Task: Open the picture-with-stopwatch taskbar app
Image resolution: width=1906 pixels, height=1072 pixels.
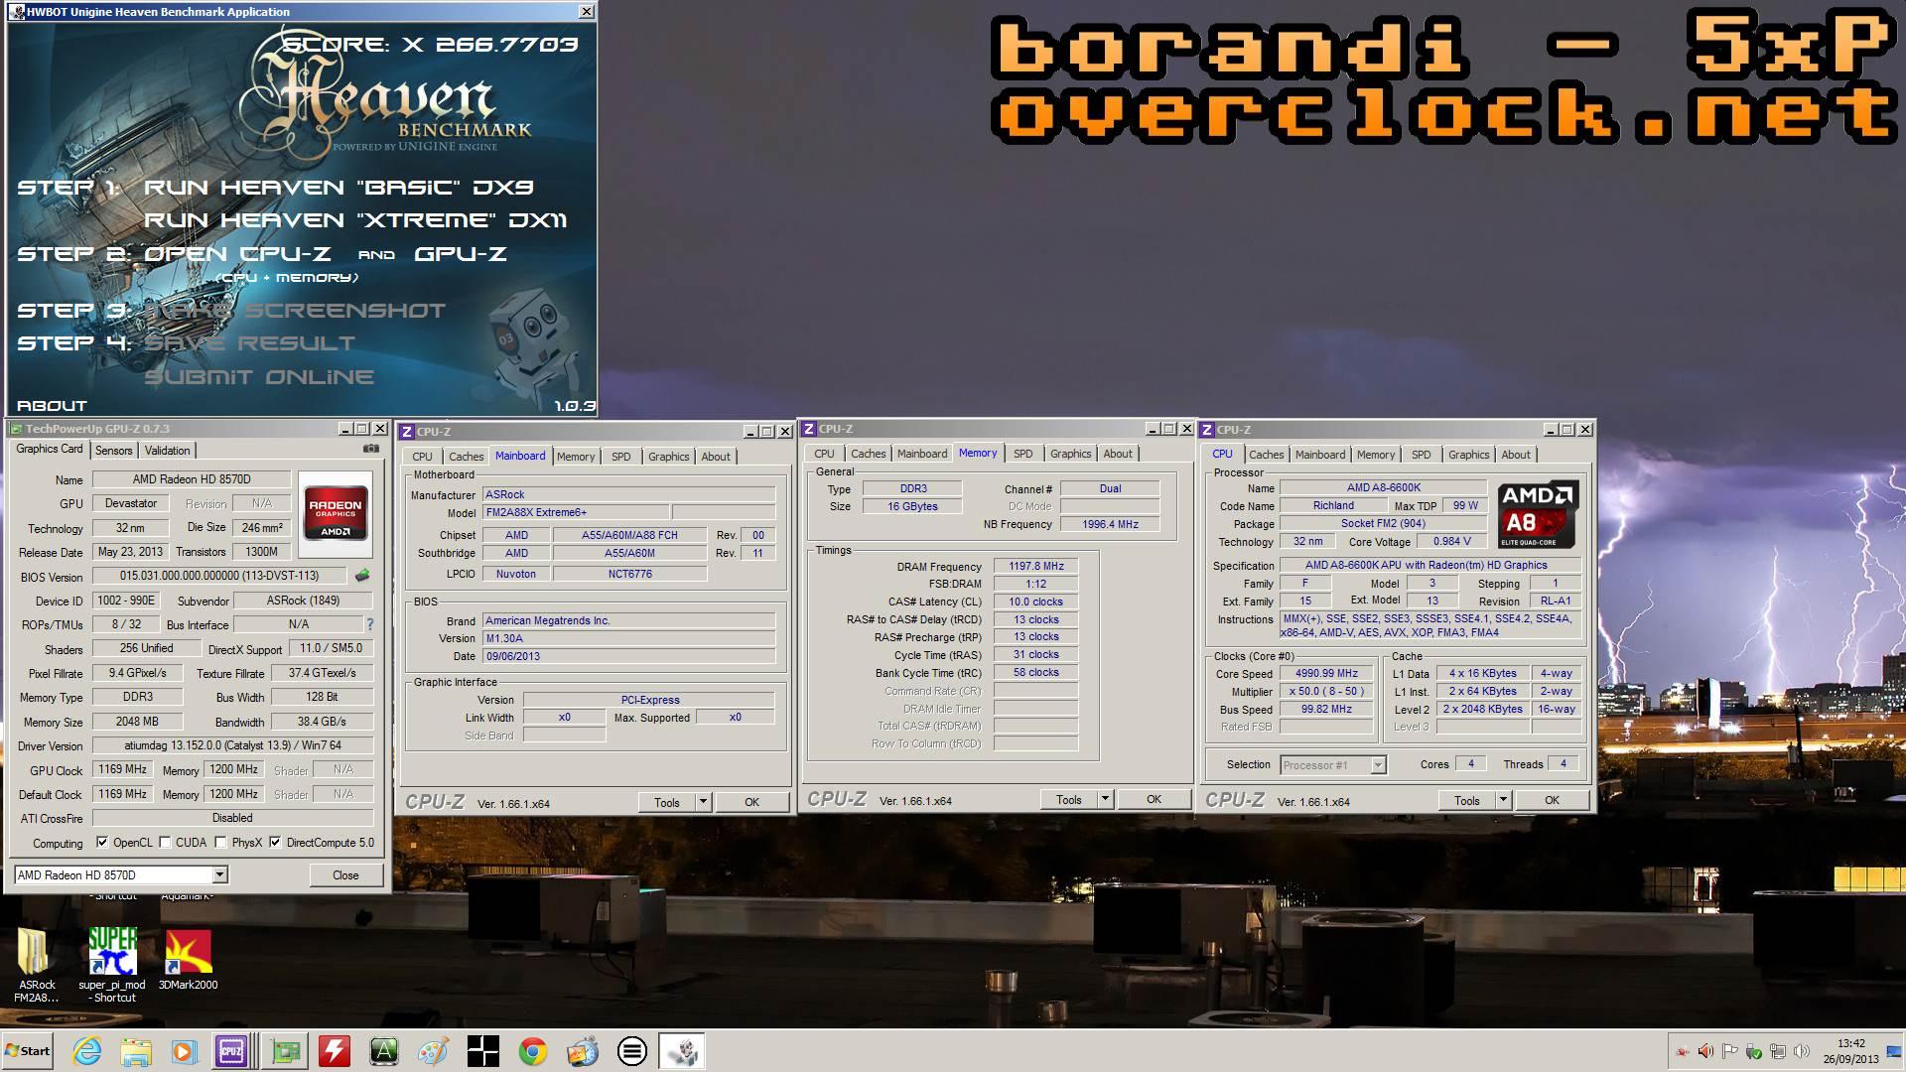Action: click(x=583, y=1051)
